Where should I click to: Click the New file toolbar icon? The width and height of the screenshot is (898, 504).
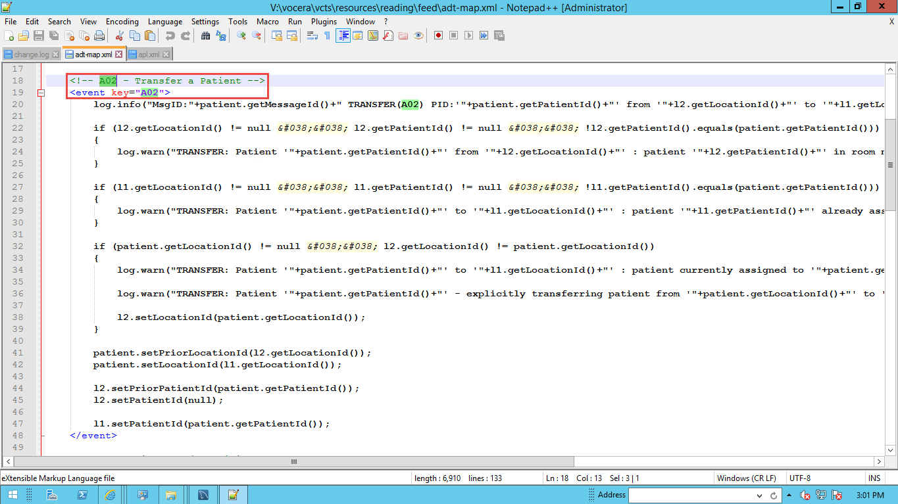pos(9,35)
